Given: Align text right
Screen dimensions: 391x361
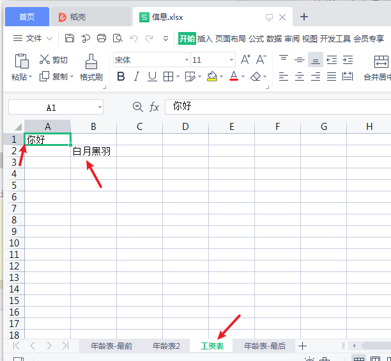Looking at the screenshot, I should pos(316,76).
